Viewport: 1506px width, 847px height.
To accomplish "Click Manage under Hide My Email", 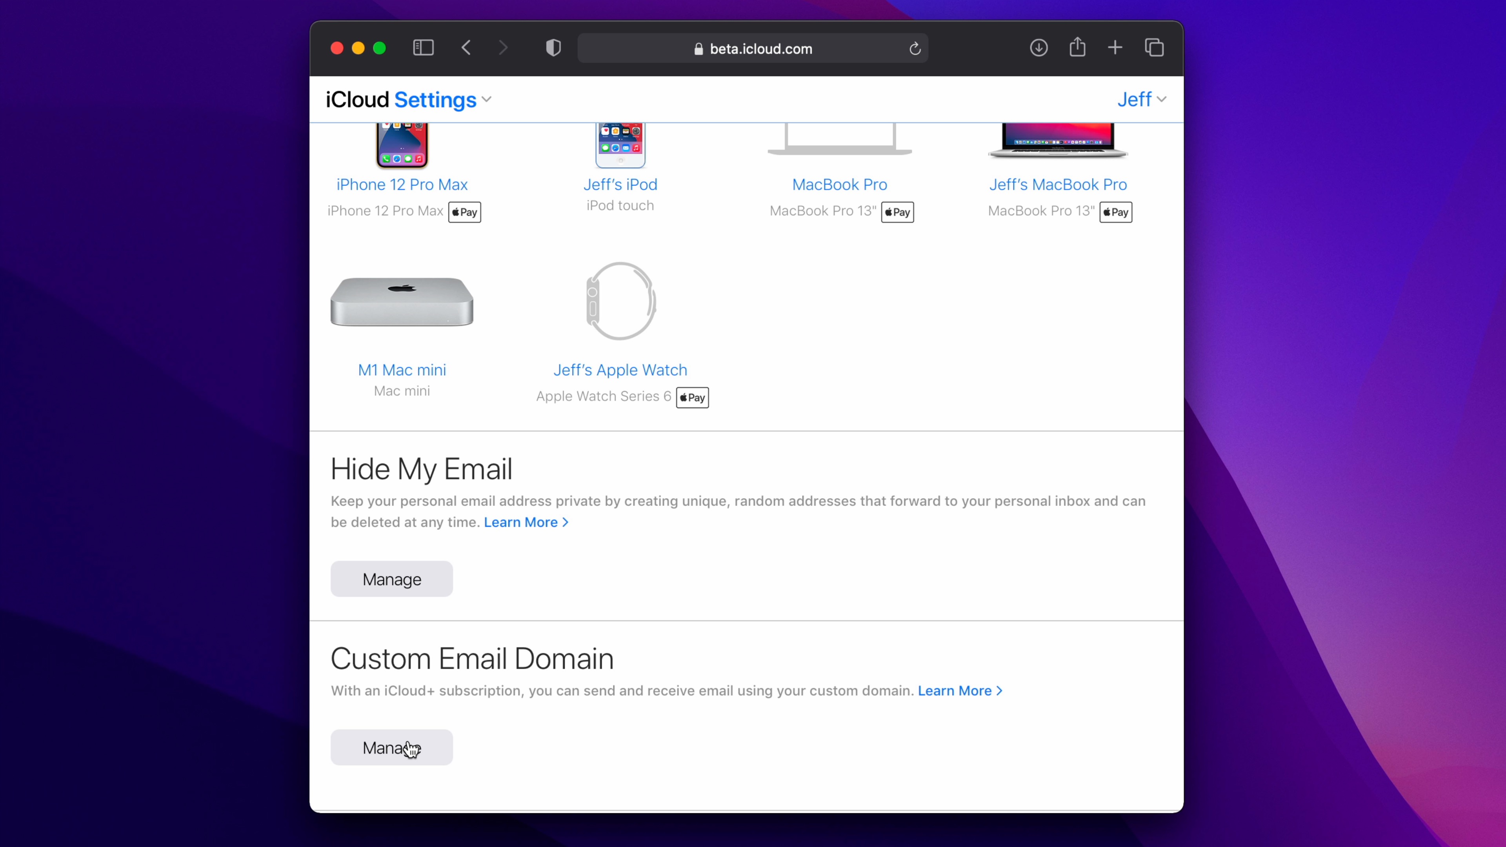I will pos(391,579).
